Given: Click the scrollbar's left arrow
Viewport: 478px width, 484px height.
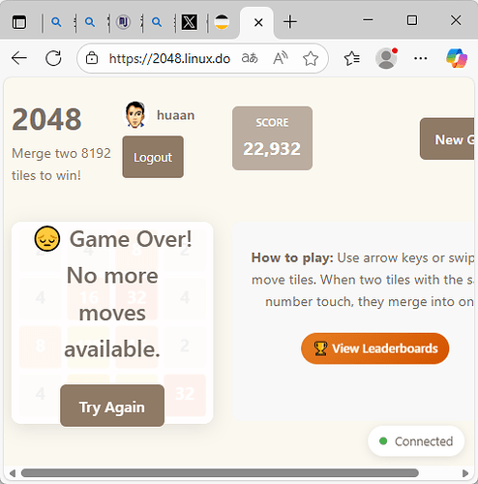Looking at the screenshot, I should coord(13,473).
